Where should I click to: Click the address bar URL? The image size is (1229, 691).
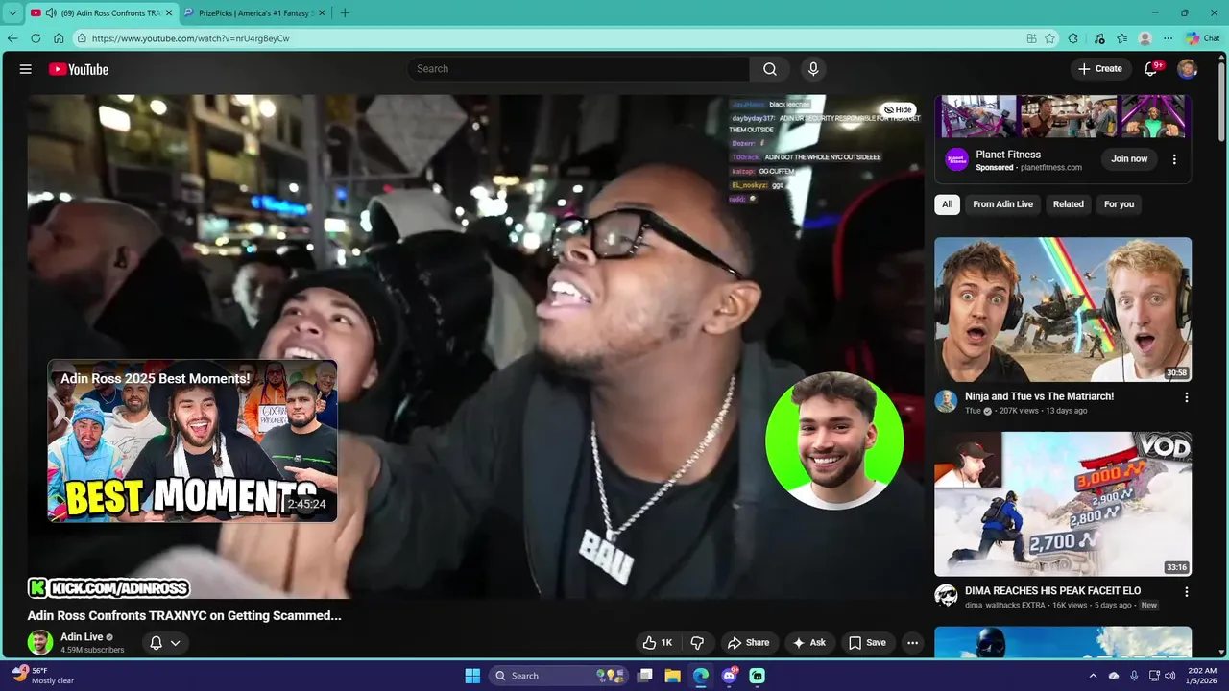pyautogui.click(x=190, y=38)
